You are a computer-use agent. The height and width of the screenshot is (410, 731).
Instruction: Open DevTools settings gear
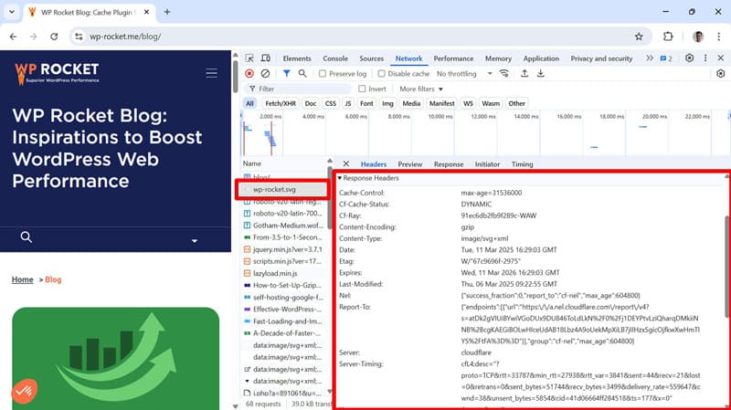689,58
